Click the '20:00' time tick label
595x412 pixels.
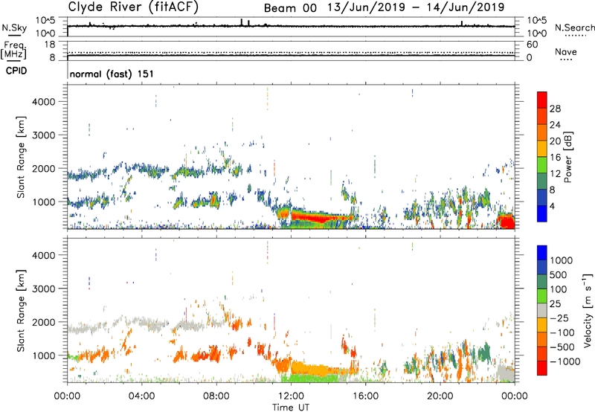tap(440, 396)
